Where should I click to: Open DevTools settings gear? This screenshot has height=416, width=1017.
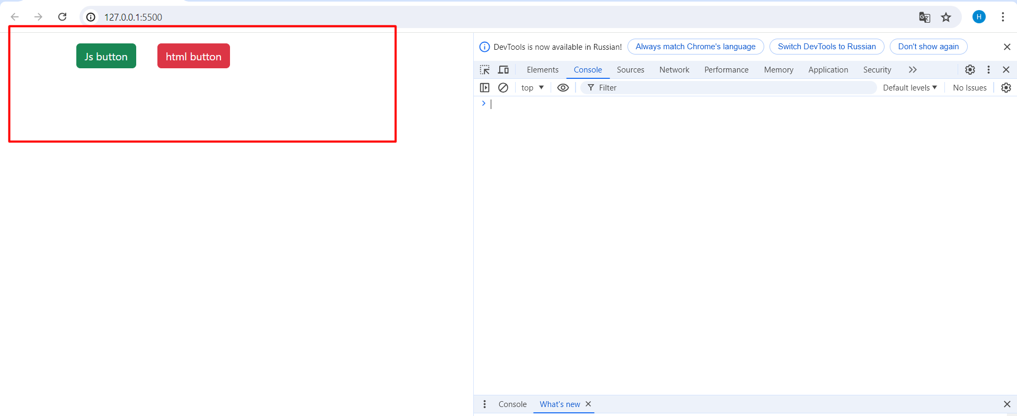tap(970, 70)
